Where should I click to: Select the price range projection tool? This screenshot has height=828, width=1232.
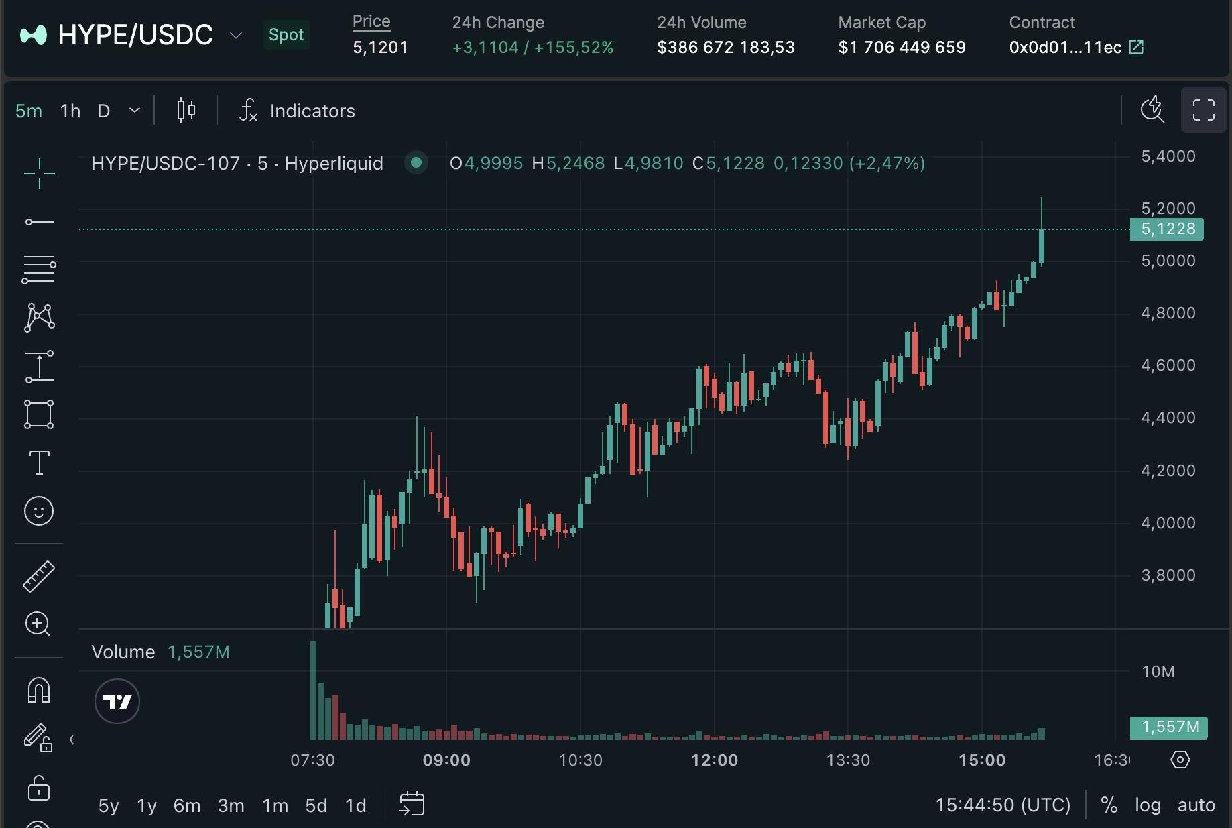click(39, 367)
